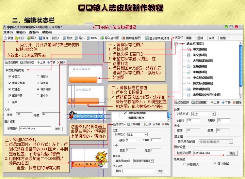The width and height of the screenshot is (245, 179).
Task: Toggle 显示参考线详情 checkbox in toolbar
Action: 147,38
